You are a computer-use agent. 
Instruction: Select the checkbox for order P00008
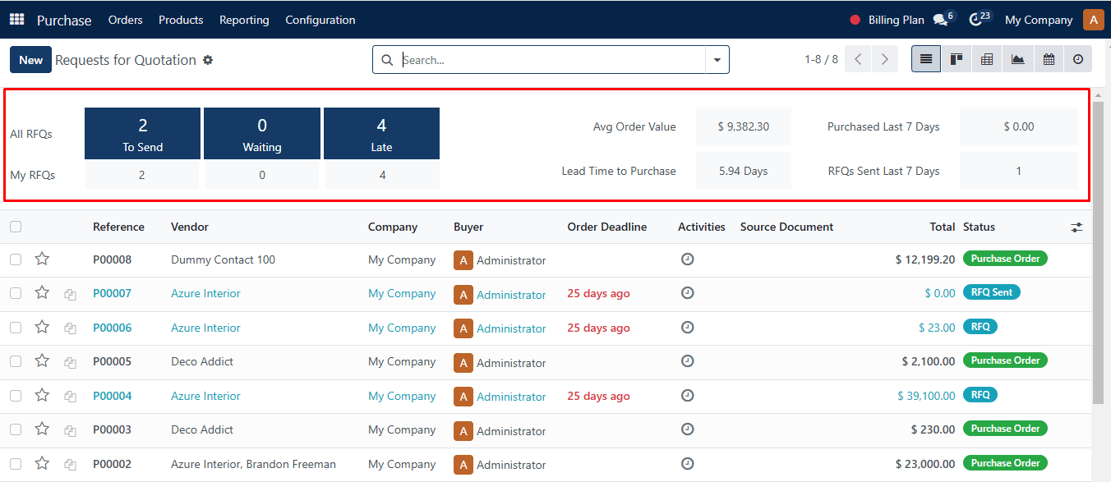tap(16, 259)
